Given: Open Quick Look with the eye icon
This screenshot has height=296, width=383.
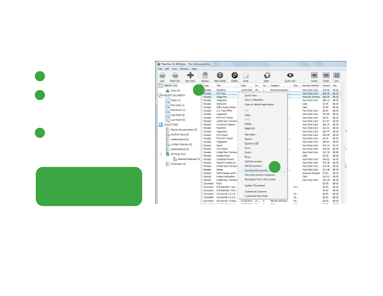Looking at the screenshot, I should [290, 75].
